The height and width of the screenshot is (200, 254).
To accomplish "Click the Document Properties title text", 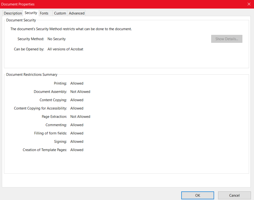I will [18, 4].
